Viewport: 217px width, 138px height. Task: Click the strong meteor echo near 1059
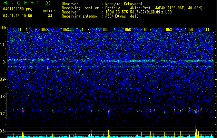click(x=196, y=110)
